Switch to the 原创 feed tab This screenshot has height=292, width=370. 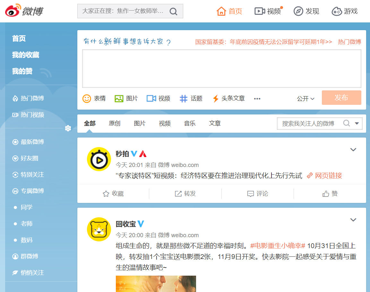click(115, 123)
